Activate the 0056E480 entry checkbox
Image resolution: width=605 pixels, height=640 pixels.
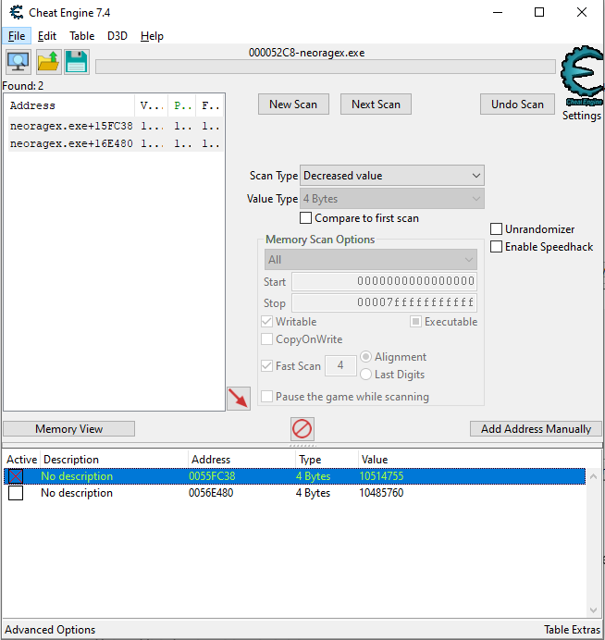[16, 493]
